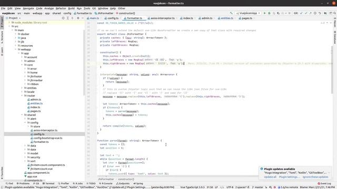Viewport: 337px width, 189px height.
Task: Rollback changes with undo icon
Action: tap(320, 13)
